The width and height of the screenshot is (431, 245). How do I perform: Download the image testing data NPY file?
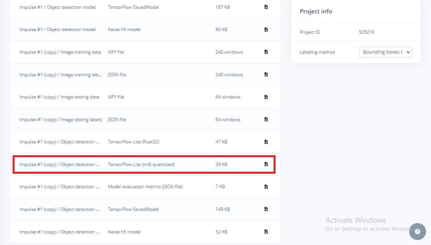point(266,97)
